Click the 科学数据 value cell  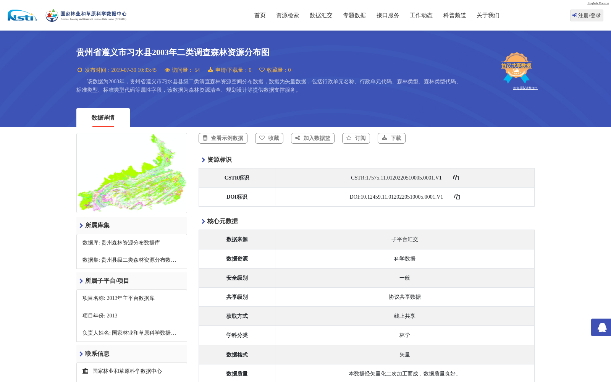(405, 259)
